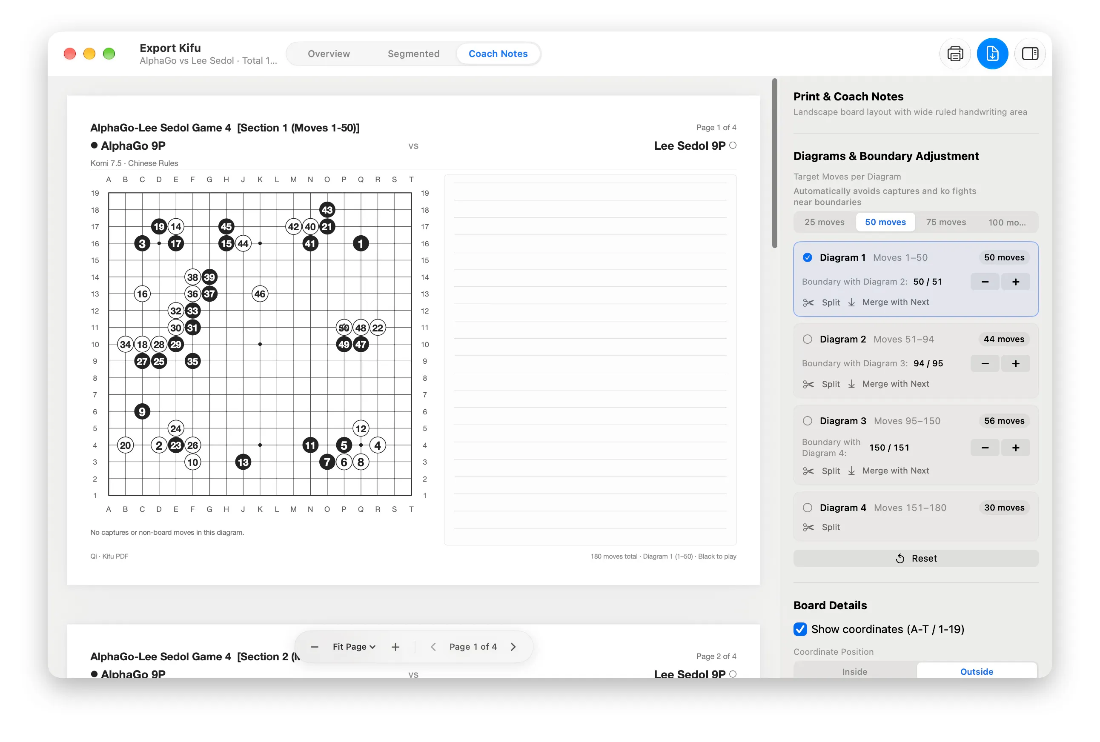Choose 75 moves per diagram
The width and height of the screenshot is (1100, 742).
[x=946, y=222]
